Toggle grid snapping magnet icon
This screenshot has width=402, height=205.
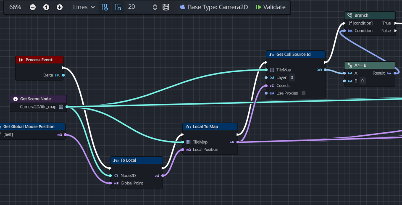coord(118,7)
